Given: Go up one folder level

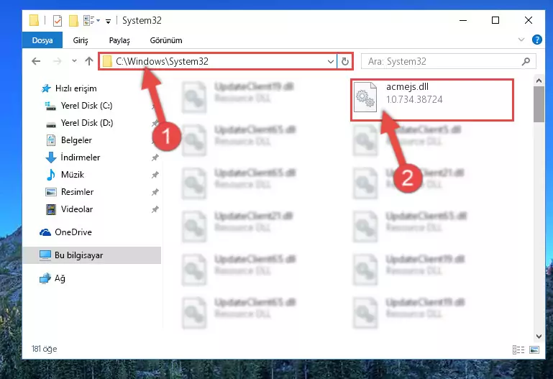Looking at the screenshot, I should pyautogui.click(x=89, y=61).
